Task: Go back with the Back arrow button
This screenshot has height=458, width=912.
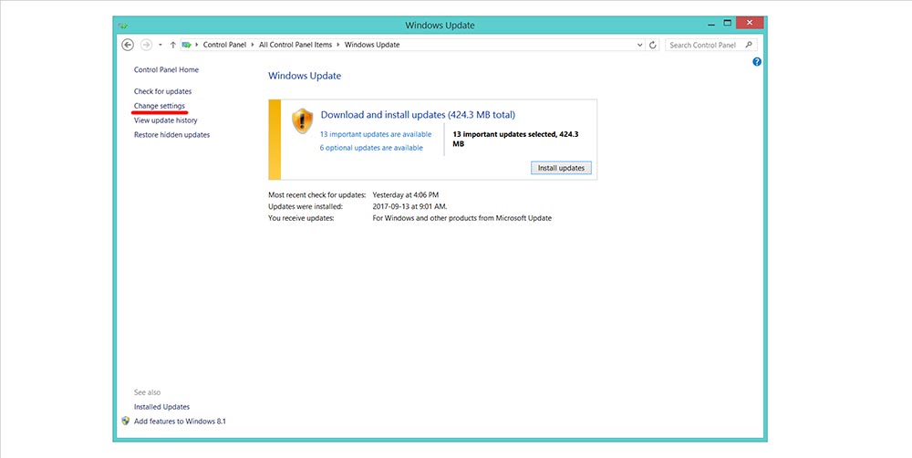Action: tap(128, 45)
